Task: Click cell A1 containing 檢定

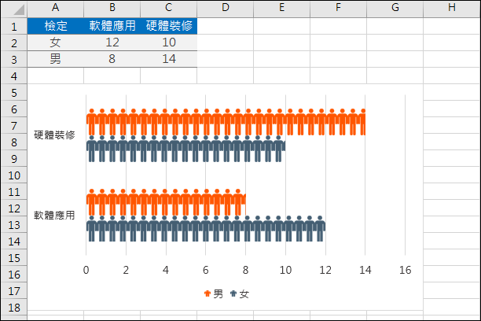Action: [56, 26]
